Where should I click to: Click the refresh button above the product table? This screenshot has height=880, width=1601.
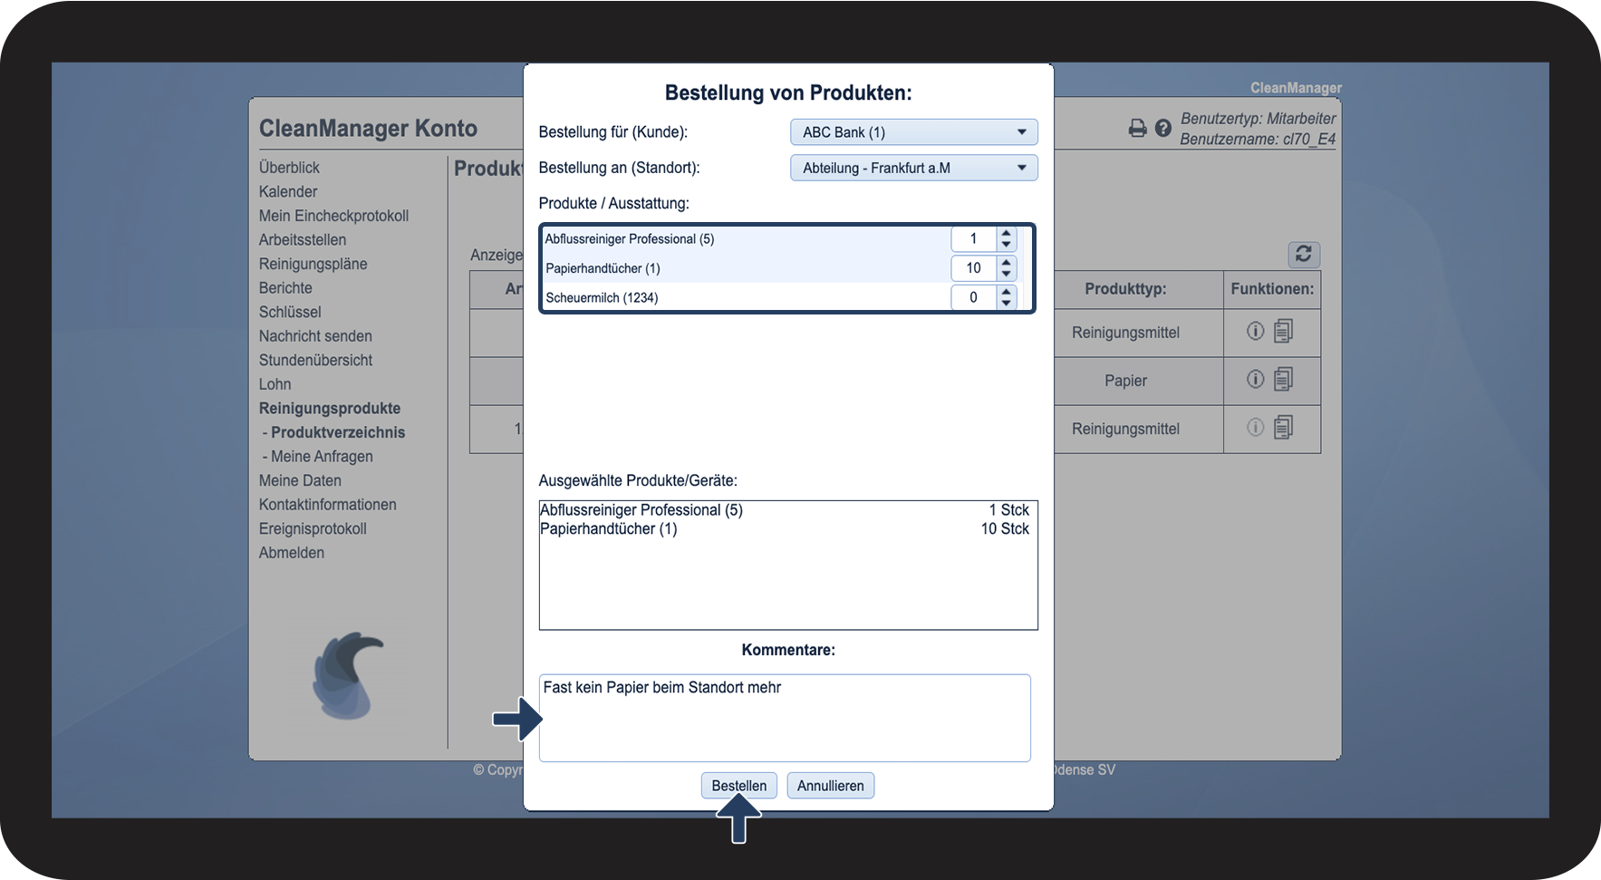click(x=1304, y=255)
